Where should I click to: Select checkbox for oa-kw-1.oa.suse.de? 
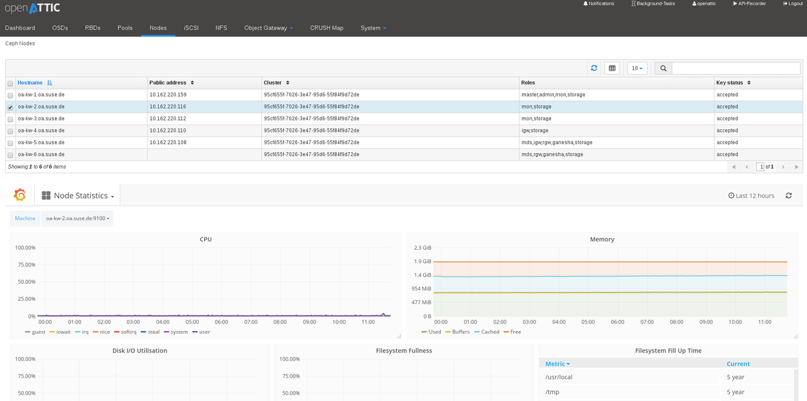click(10, 96)
